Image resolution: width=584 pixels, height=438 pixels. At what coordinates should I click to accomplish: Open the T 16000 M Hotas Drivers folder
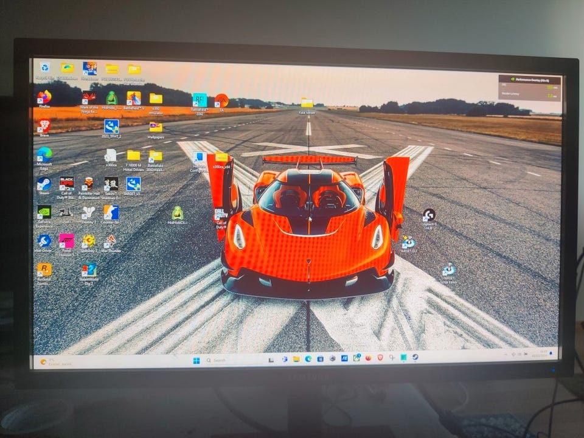[x=133, y=160]
